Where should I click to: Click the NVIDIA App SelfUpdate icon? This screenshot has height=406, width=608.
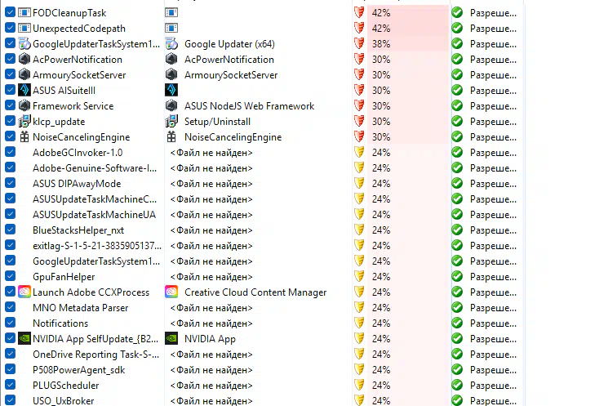click(24, 338)
